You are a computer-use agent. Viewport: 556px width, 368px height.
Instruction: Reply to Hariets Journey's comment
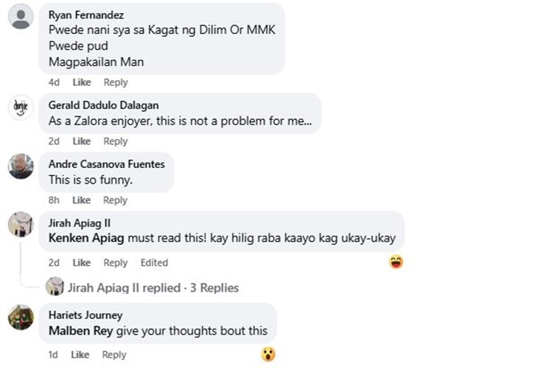tap(114, 355)
